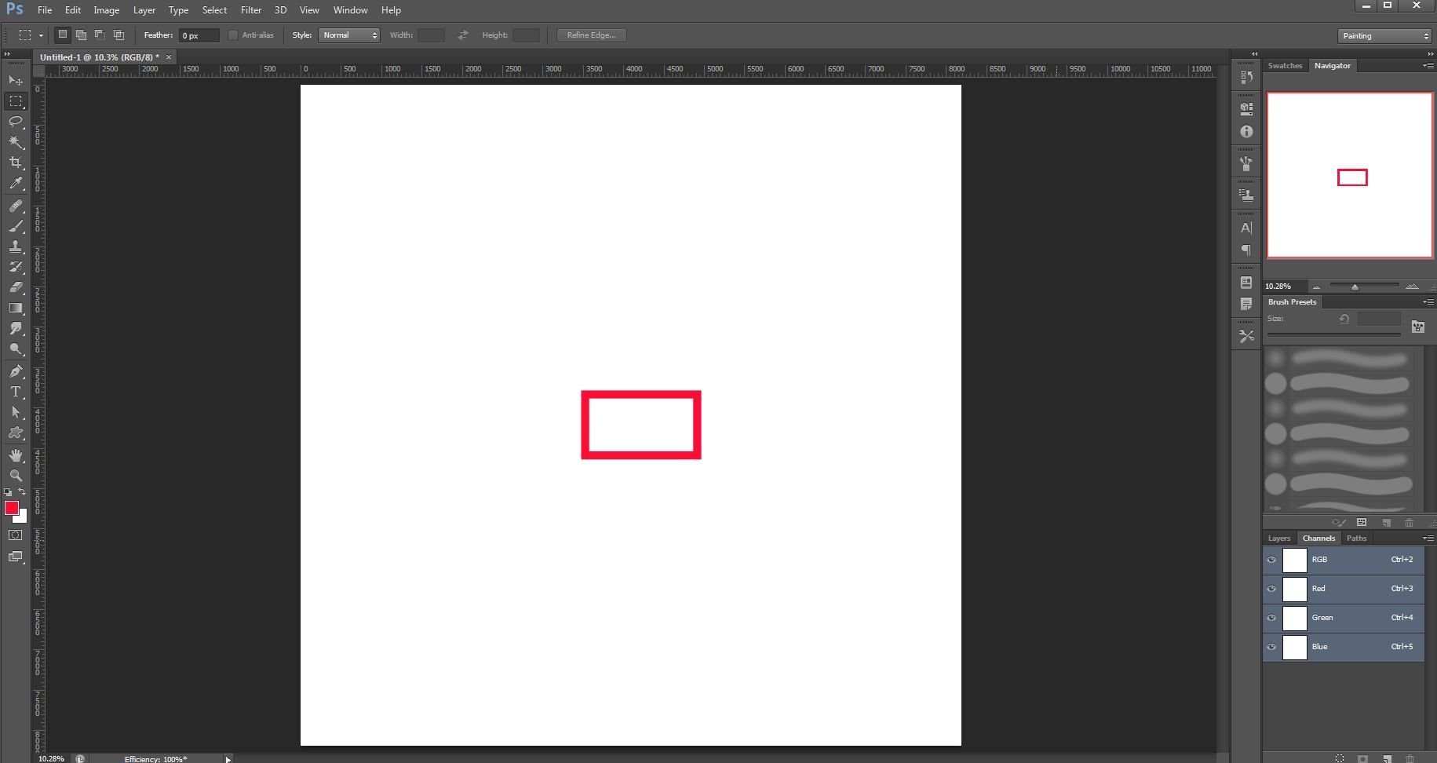The image size is (1437, 763).
Task: Select the Eraser tool
Action: coord(16,287)
